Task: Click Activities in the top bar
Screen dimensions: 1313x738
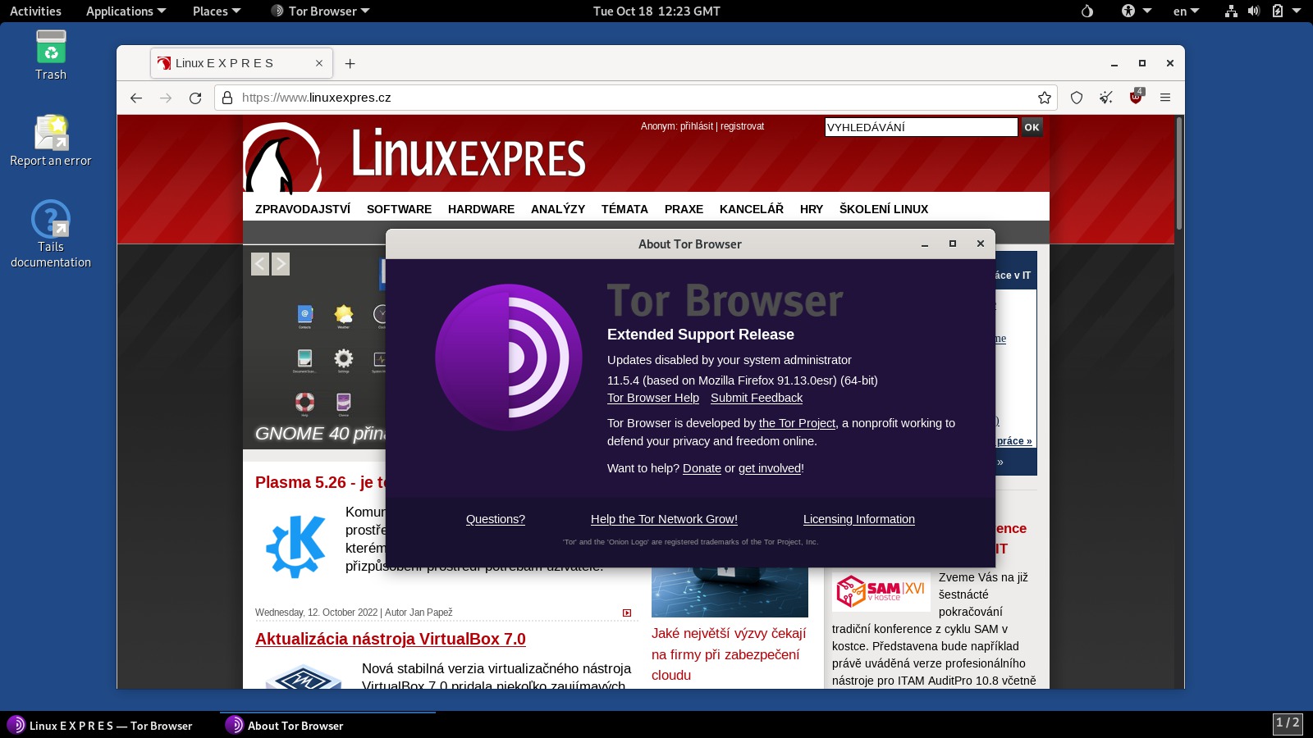Action: coord(35,11)
